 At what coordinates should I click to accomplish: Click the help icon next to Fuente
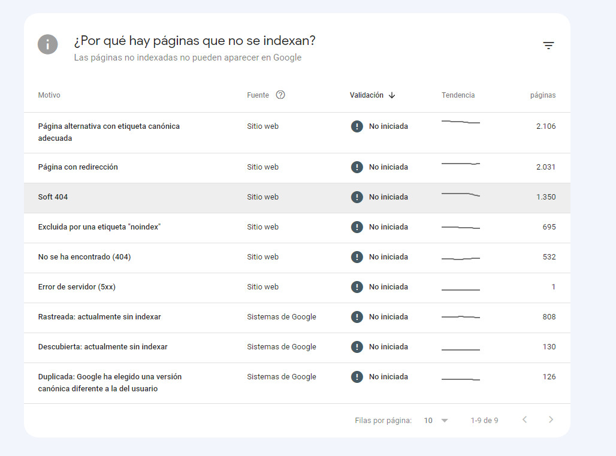[x=280, y=95]
